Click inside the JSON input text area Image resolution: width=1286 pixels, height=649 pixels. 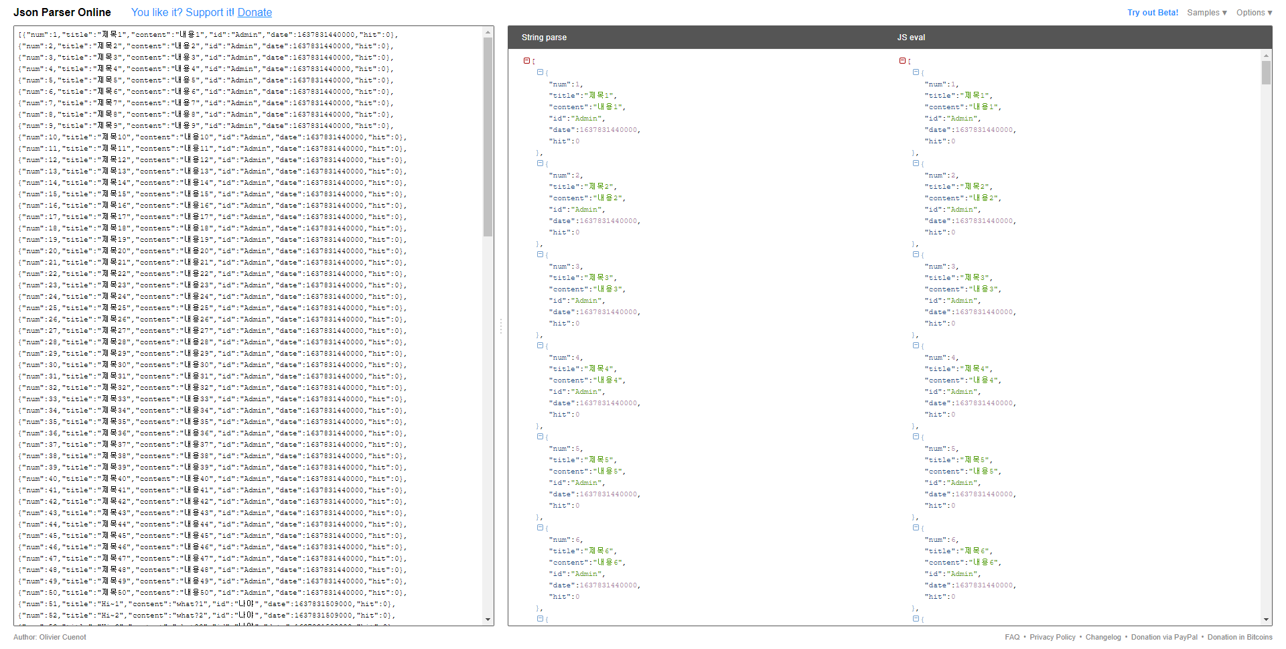248,326
